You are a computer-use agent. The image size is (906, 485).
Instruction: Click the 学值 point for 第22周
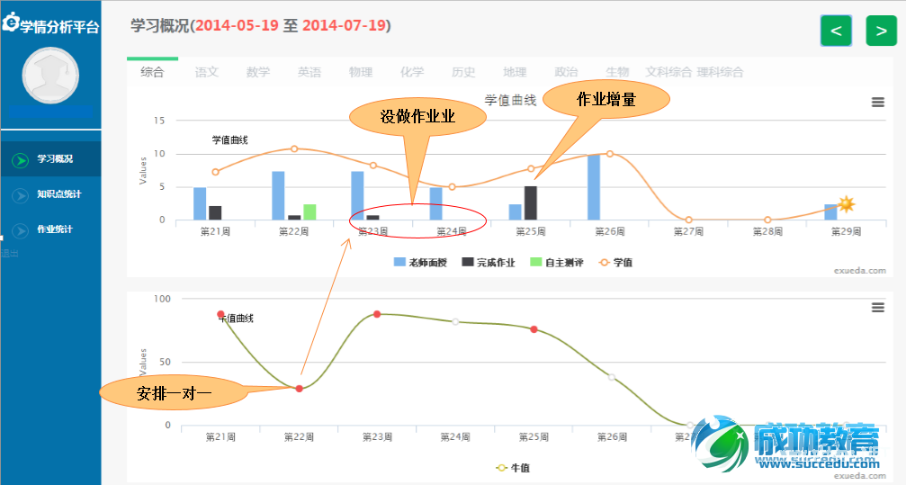tap(294, 148)
